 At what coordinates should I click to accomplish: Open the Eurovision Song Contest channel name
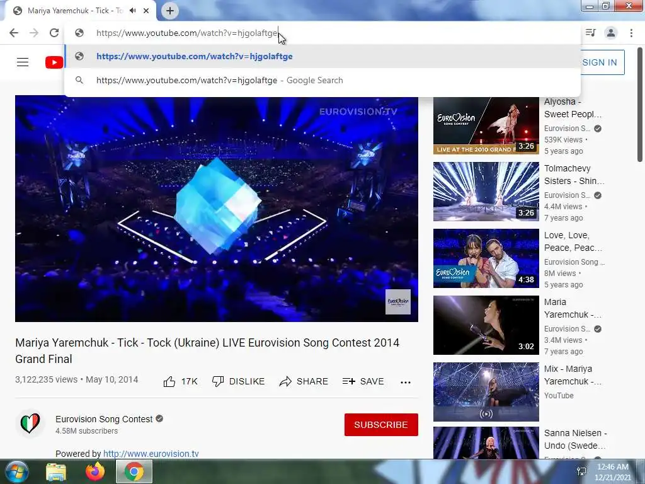pos(104,419)
